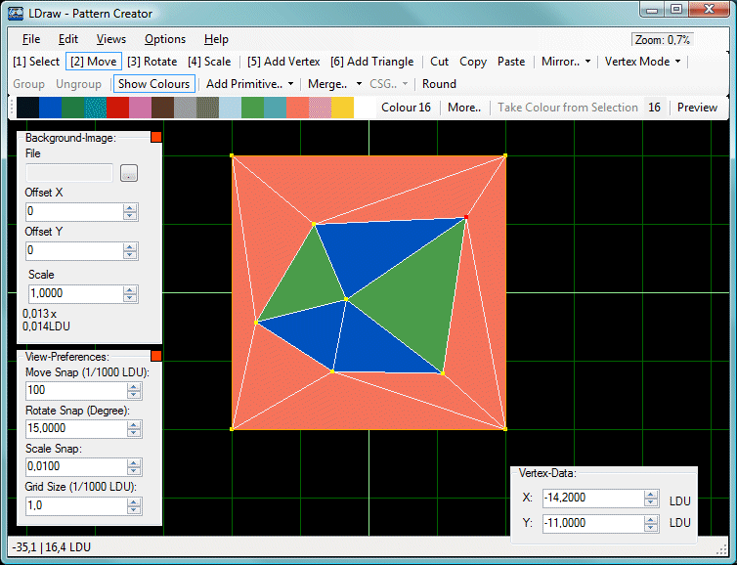Click the Offset Y input field
The width and height of the screenshot is (737, 565).
pos(74,250)
